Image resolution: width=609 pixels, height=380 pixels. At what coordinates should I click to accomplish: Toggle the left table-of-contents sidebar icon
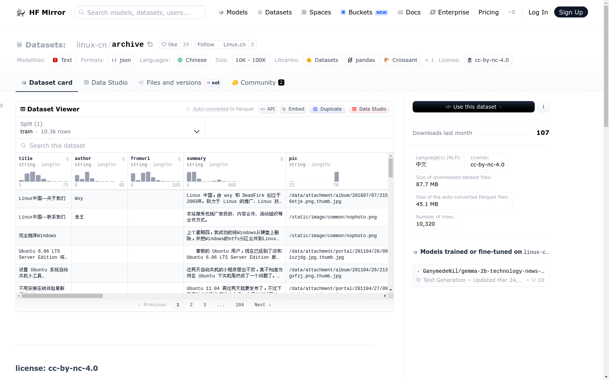(2, 106)
